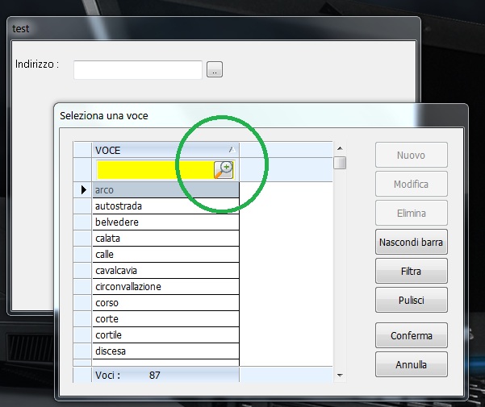The height and width of the screenshot is (407, 485).
Task: Select the belvedere row
Action: [165, 222]
